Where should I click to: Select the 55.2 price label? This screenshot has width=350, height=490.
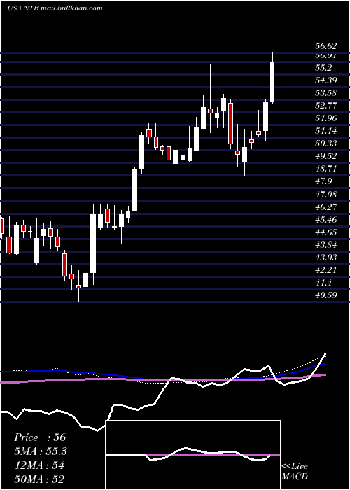click(323, 68)
